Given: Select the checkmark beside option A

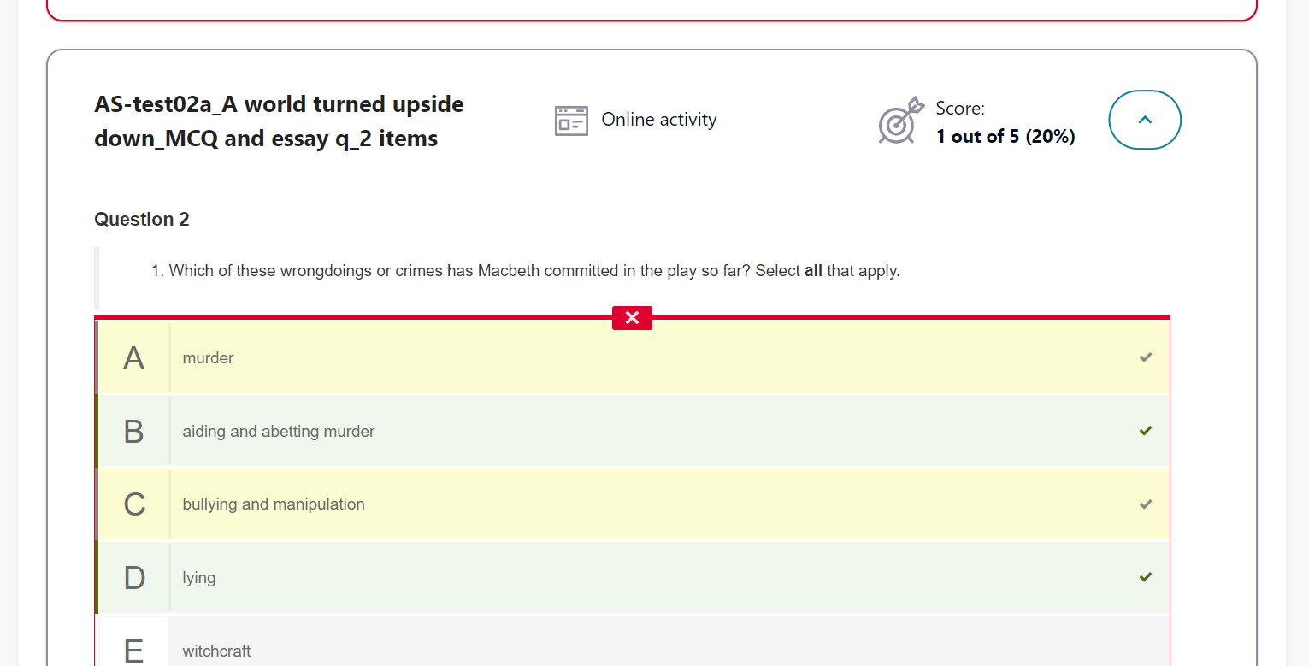Looking at the screenshot, I should click(1145, 357).
